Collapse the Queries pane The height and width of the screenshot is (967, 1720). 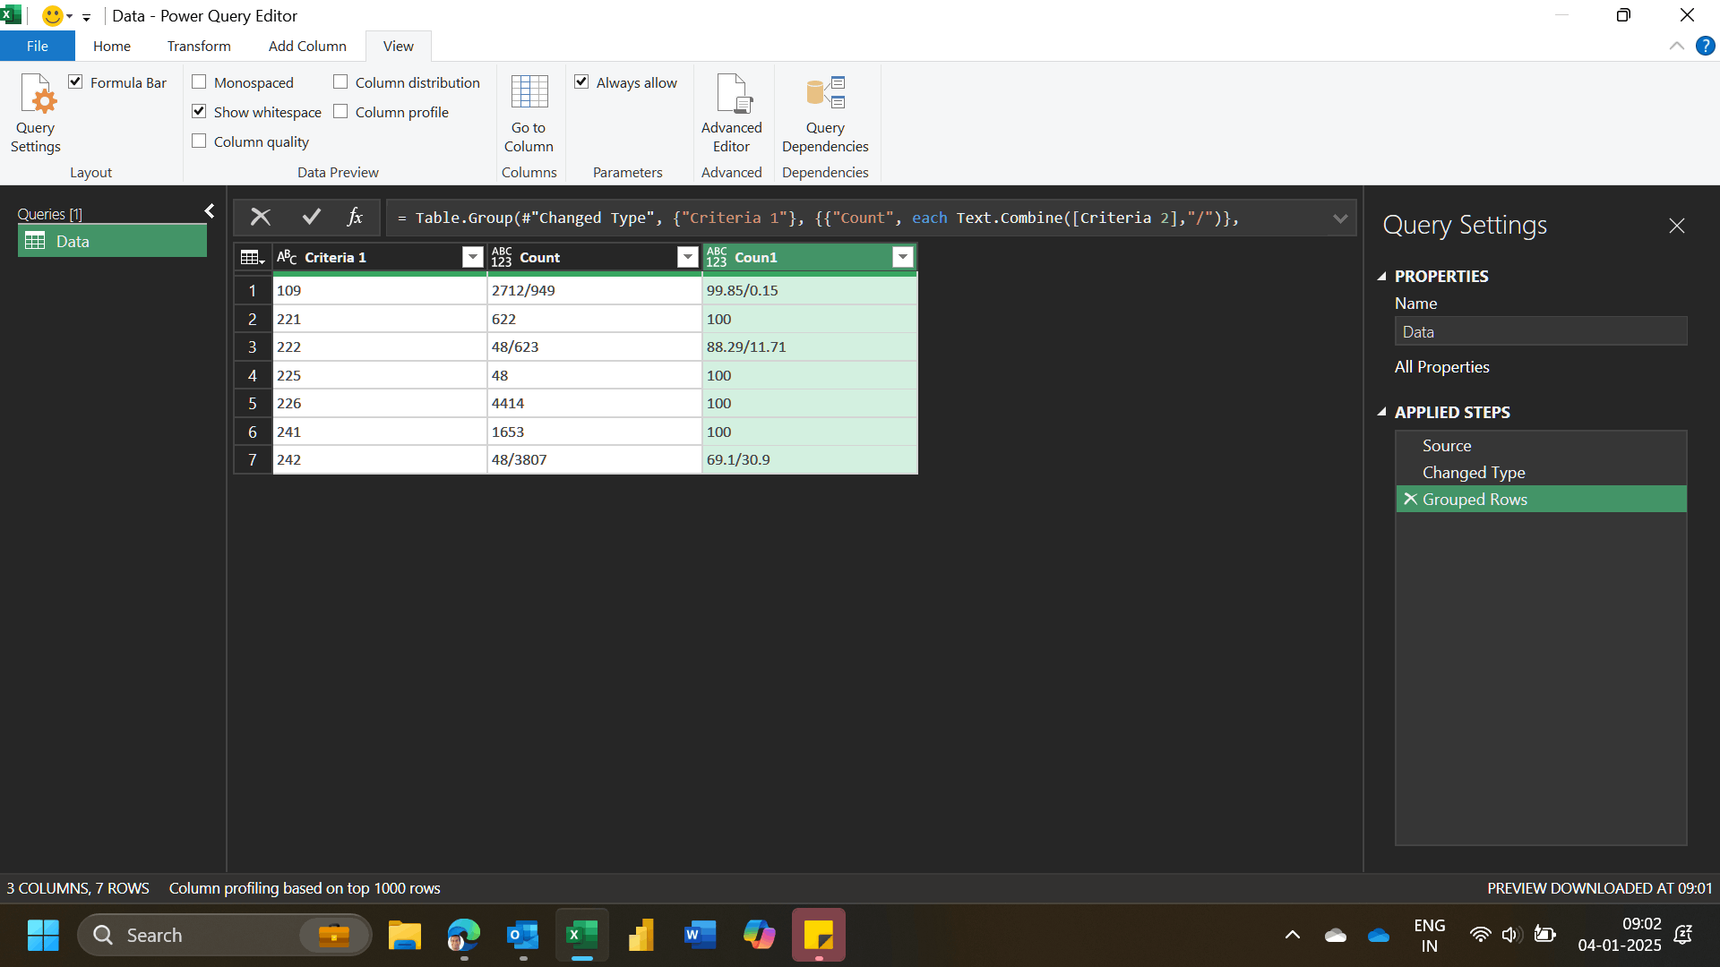tap(210, 211)
